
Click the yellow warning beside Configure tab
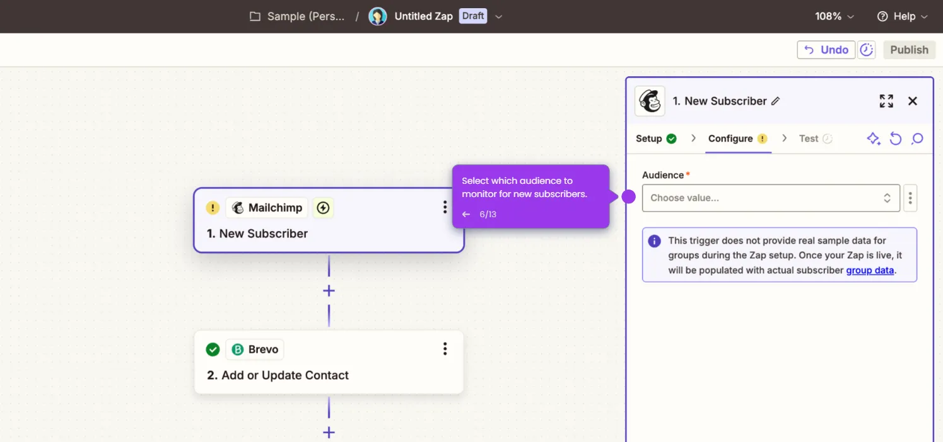point(762,139)
